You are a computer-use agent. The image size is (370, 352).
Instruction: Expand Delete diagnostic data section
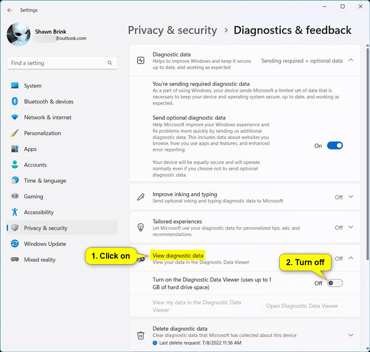[351, 335]
